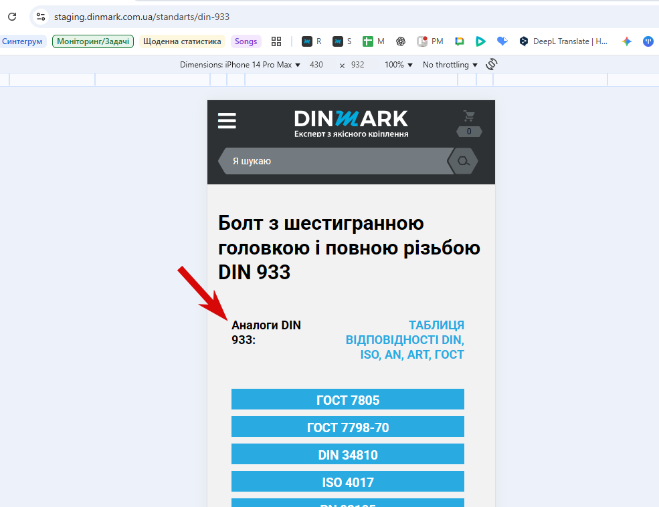Open the apps grid bookmark icon
The image size is (659, 507).
click(276, 41)
